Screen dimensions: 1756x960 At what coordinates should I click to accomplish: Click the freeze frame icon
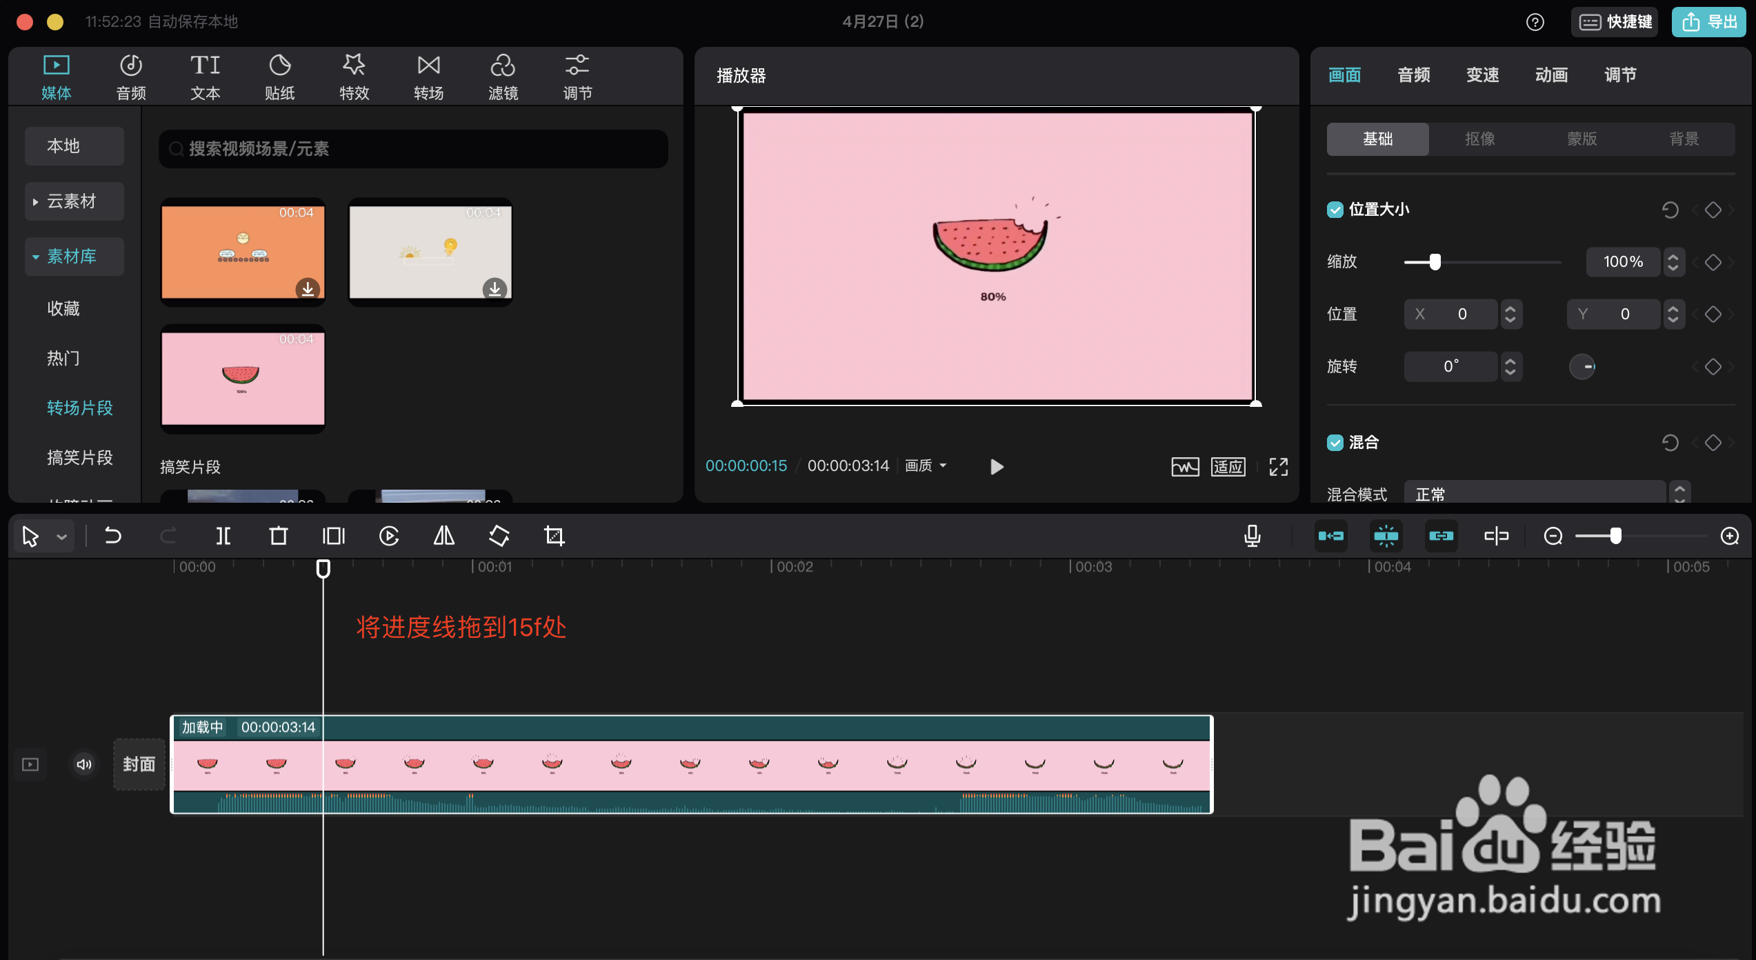coord(334,536)
